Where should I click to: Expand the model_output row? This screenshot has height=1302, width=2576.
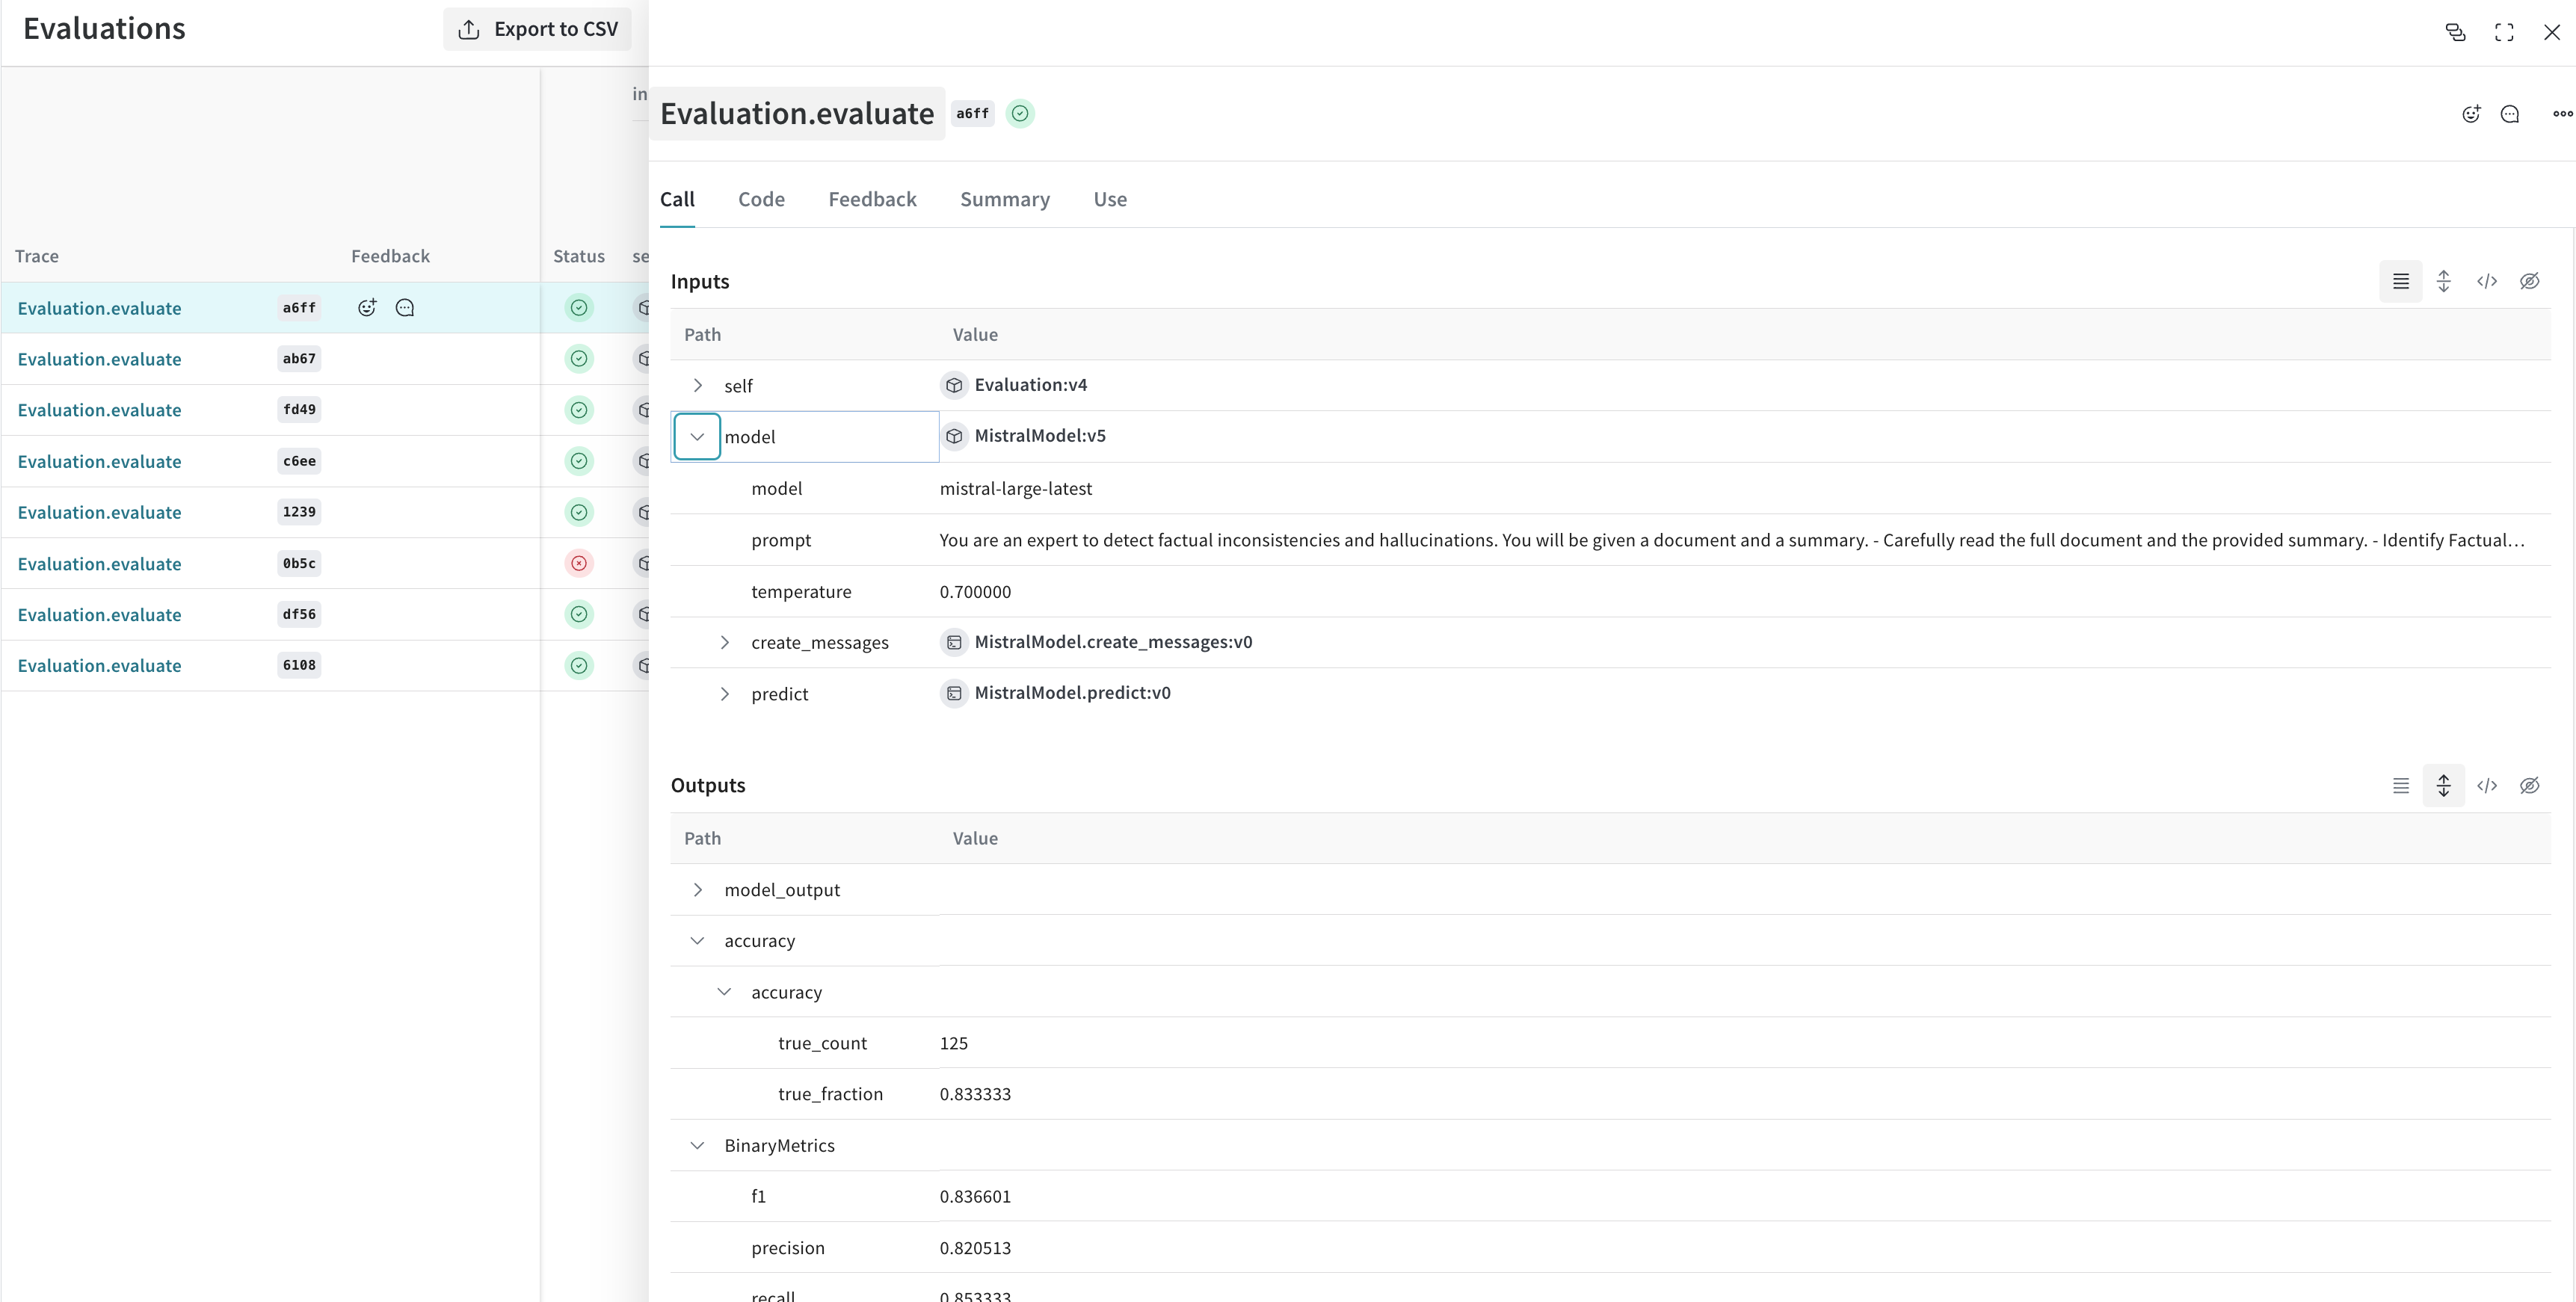click(x=697, y=890)
